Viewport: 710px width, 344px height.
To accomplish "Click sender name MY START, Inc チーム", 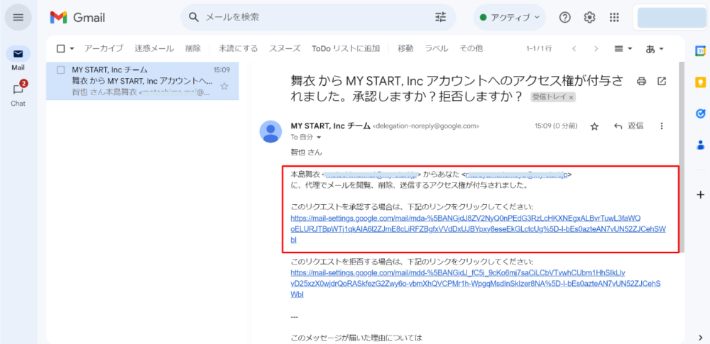I will click(330, 126).
